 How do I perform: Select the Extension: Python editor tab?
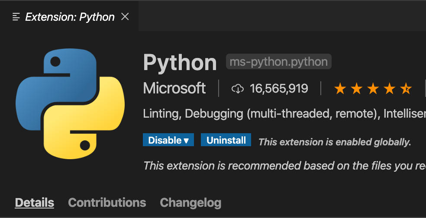coord(70,17)
